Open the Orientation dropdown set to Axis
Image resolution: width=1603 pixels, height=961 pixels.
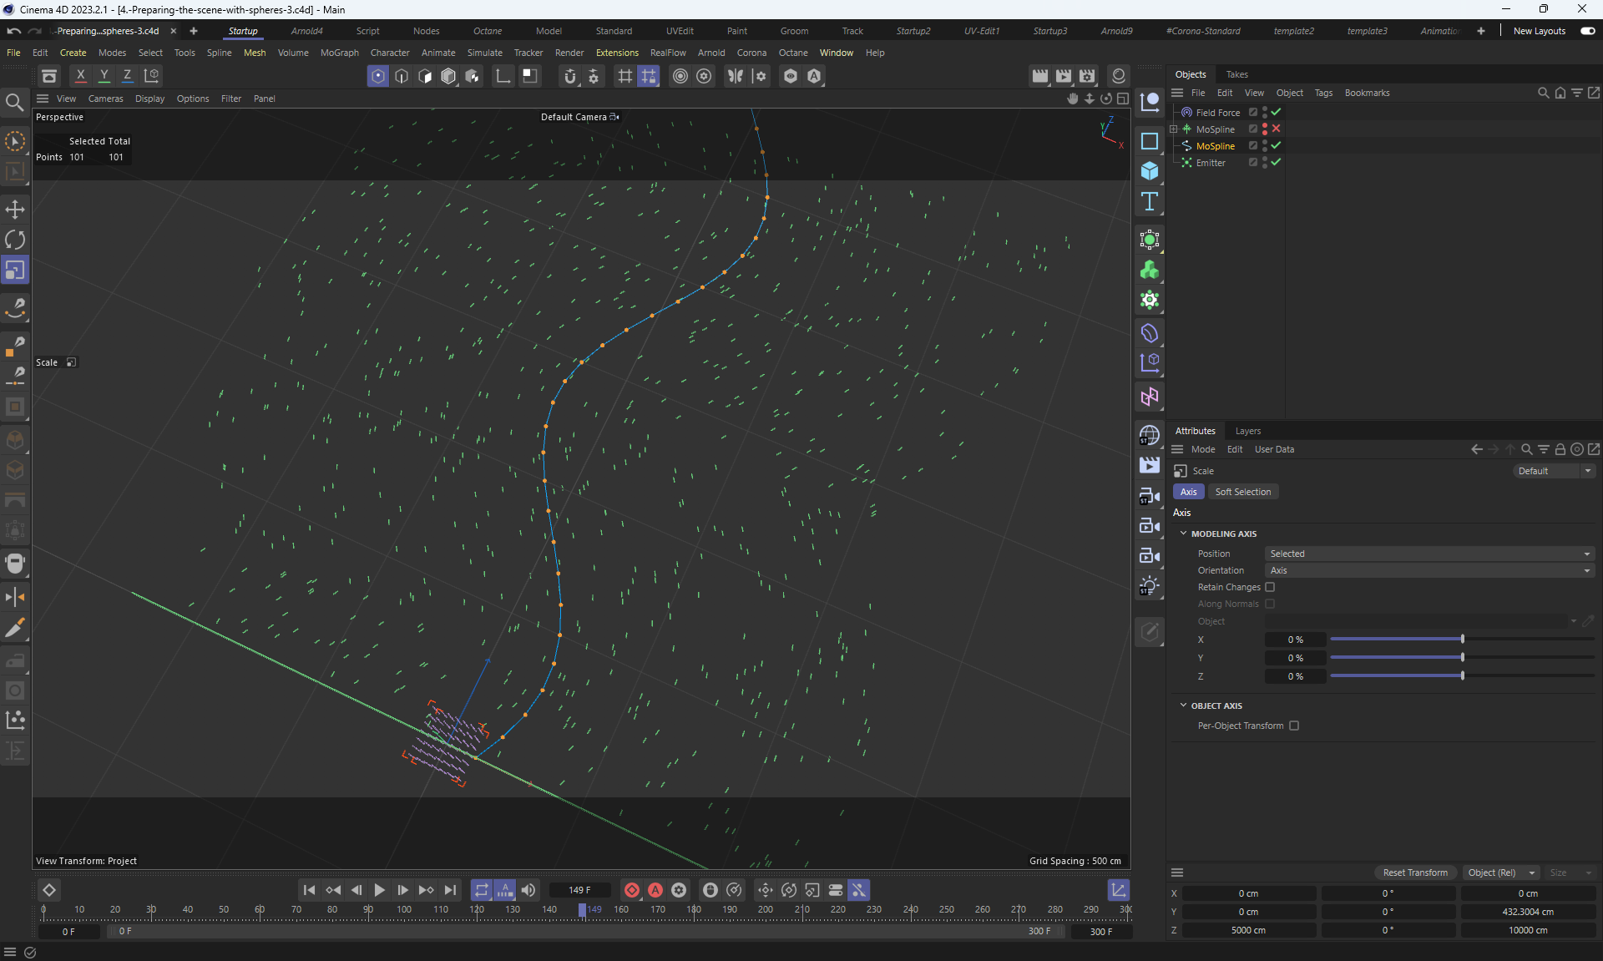pyautogui.click(x=1429, y=570)
